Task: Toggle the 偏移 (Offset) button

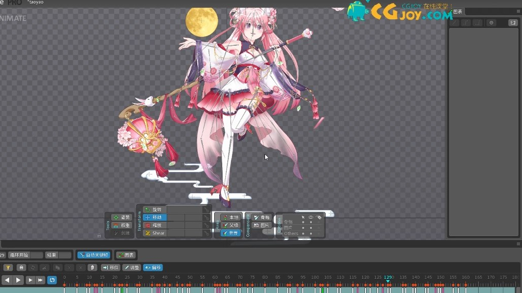Action: [153, 268]
